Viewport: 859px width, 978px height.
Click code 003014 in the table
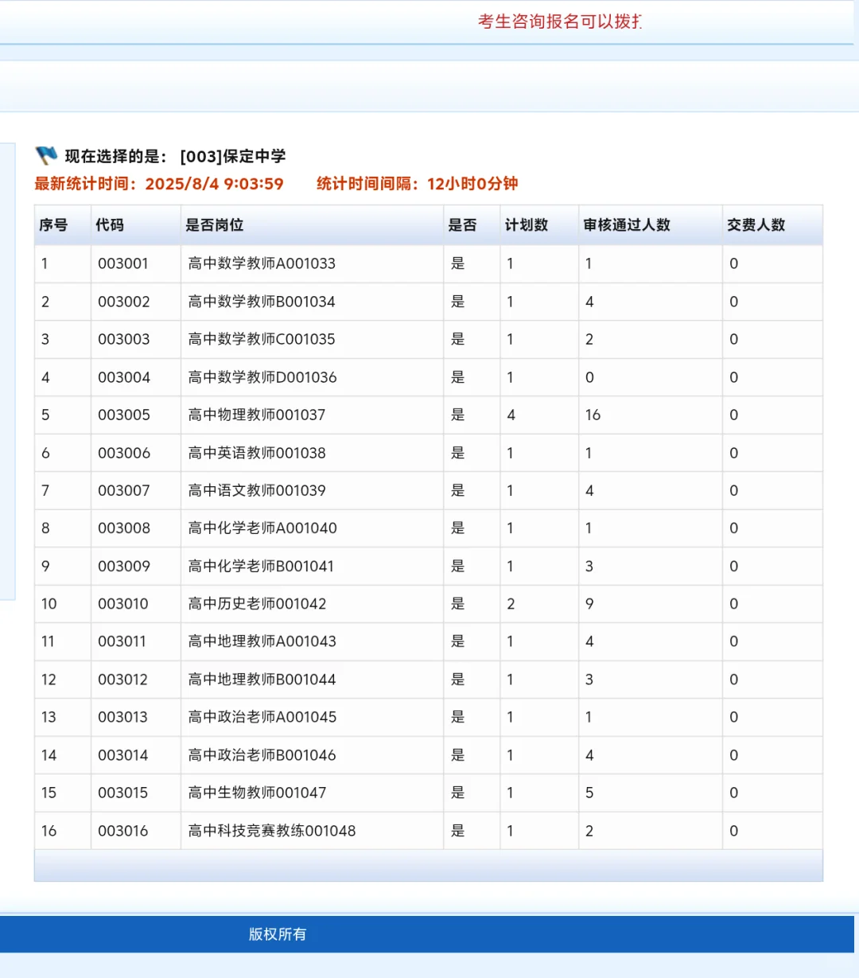coord(123,755)
